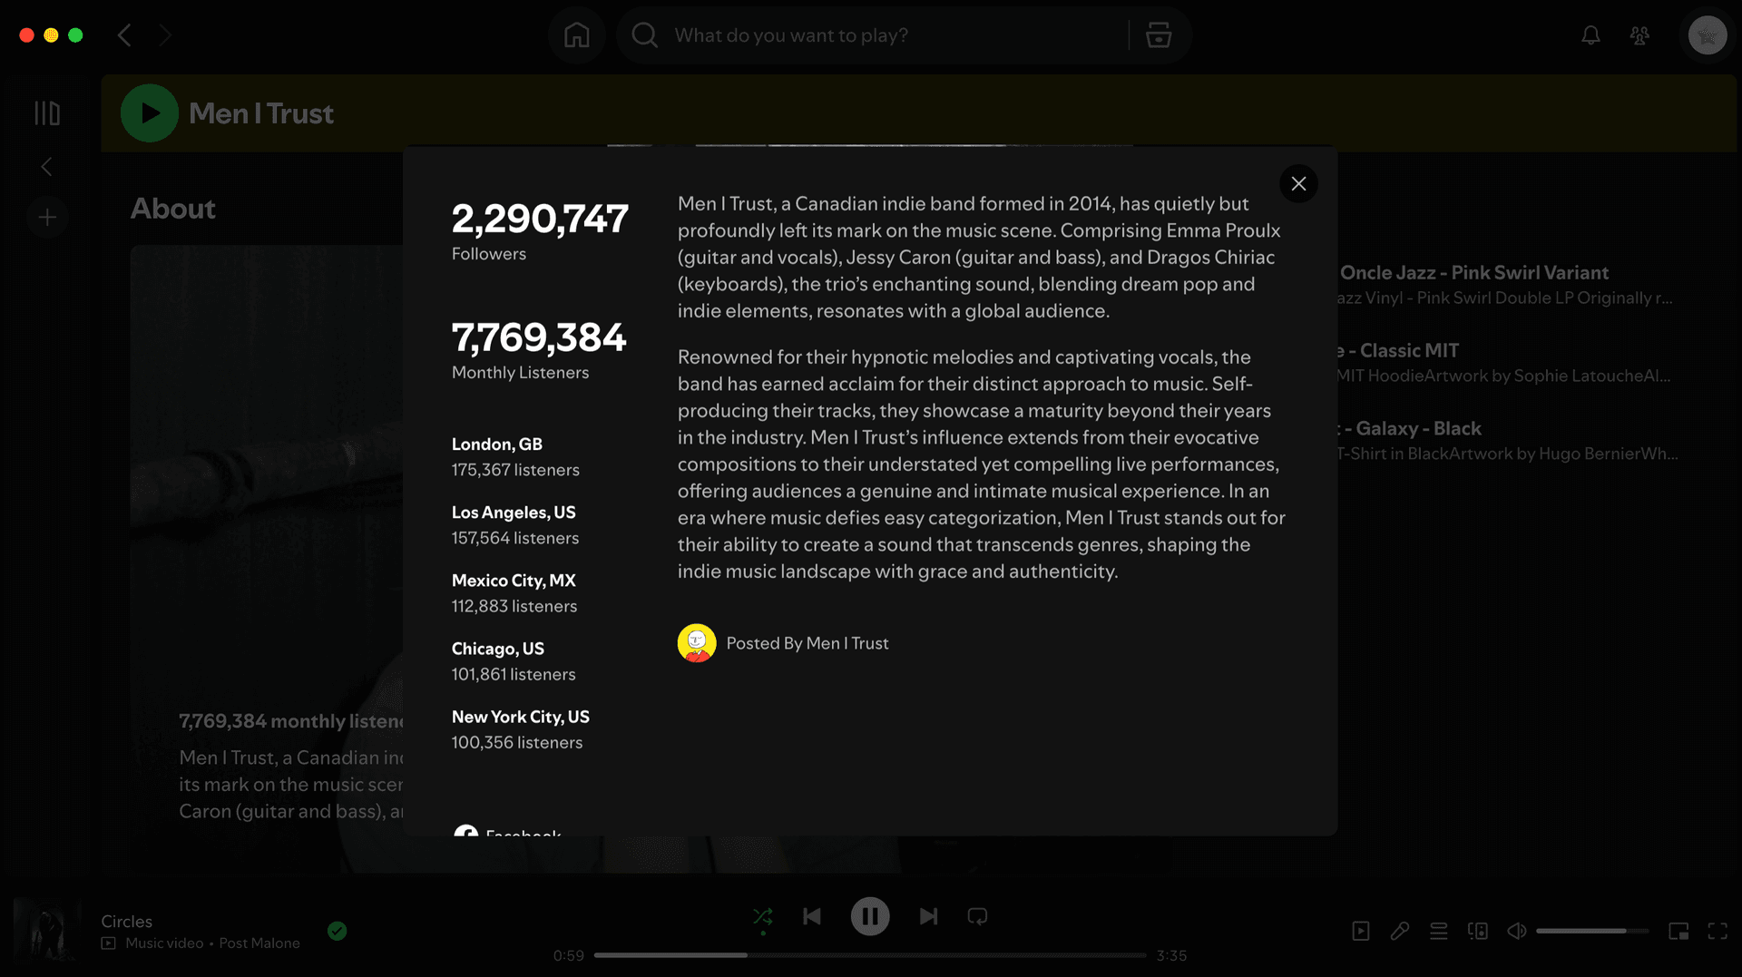Open notifications bell

click(x=1590, y=35)
